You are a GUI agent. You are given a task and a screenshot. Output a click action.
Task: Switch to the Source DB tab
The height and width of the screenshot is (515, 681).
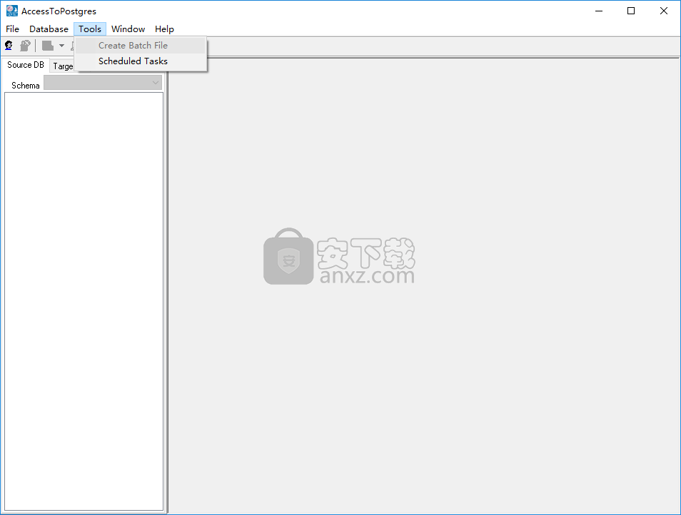26,65
